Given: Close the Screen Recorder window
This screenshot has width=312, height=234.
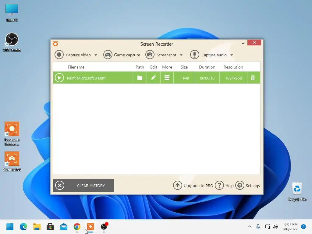Looking at the screenshot, I should pyautogui.click(x=254, y=43).
